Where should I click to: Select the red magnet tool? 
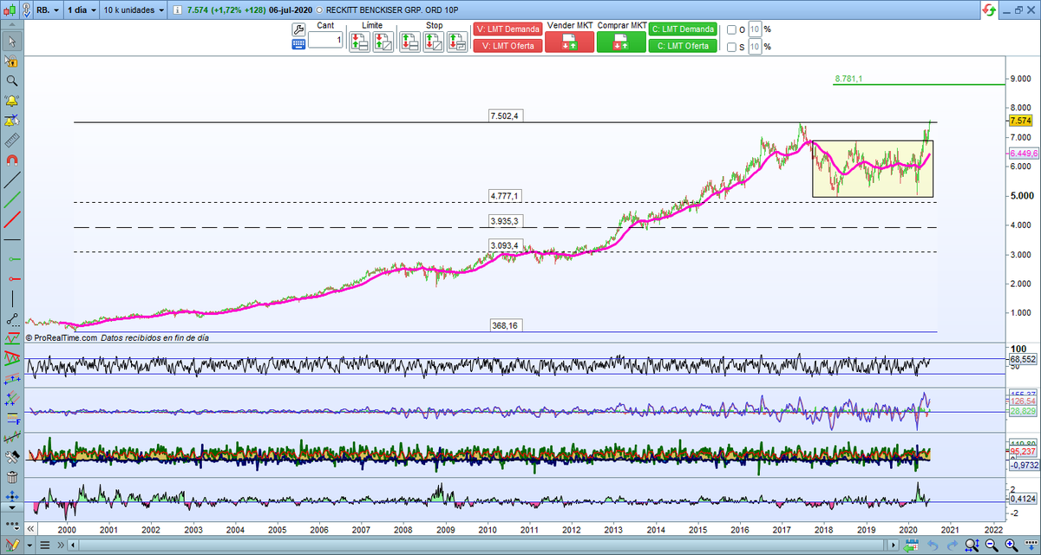tap(12, 160)
